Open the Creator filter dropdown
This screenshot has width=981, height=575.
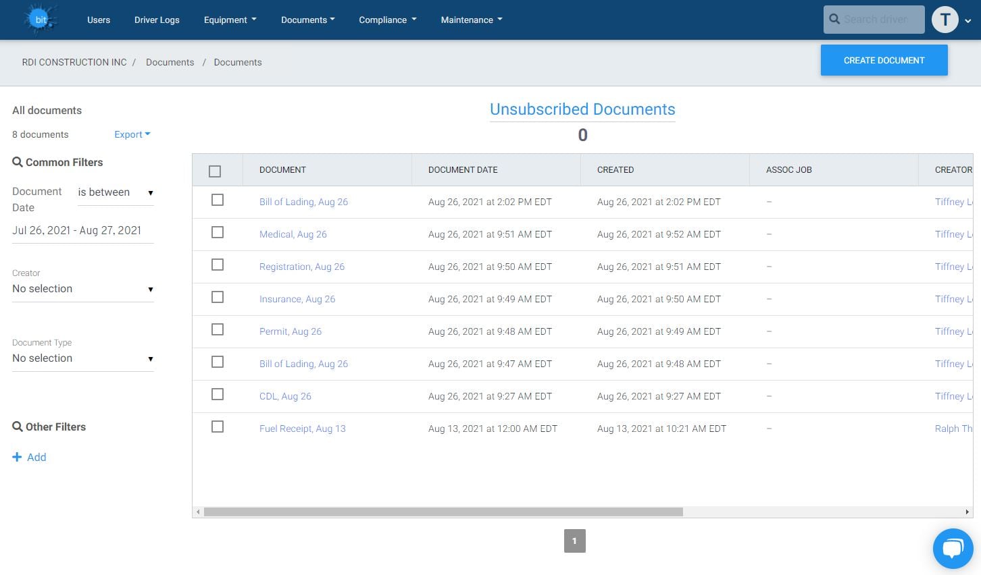tap(83, 289)
